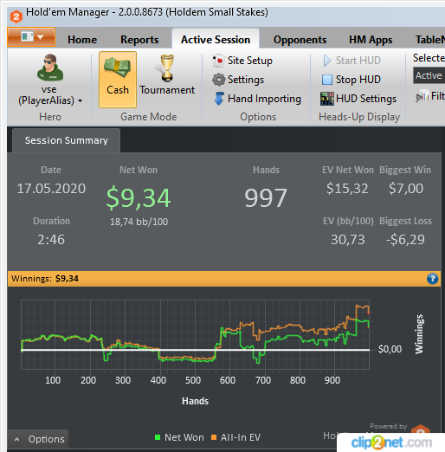The image size is (445, 452).
Task: Click the Site Setup label
Action: tap(250, 61)
